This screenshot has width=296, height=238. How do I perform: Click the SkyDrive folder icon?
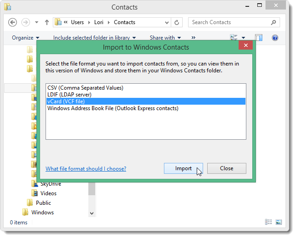pyautogui.click(x=35, y=184)
